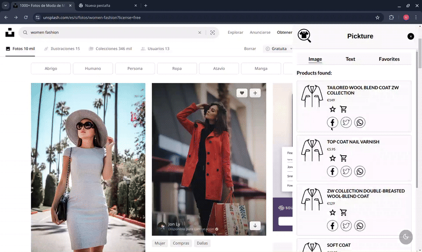The height and width of the screenshot is (252, 422).
Task: Filter by Ropa tag
Action: tap(177, 69)
